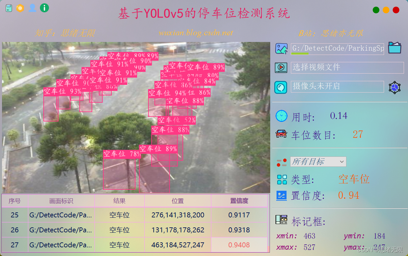This screenshot has height=256, width=408.
Task: Click position cell 276,141,318,200
Action: (x=178, y=215)
